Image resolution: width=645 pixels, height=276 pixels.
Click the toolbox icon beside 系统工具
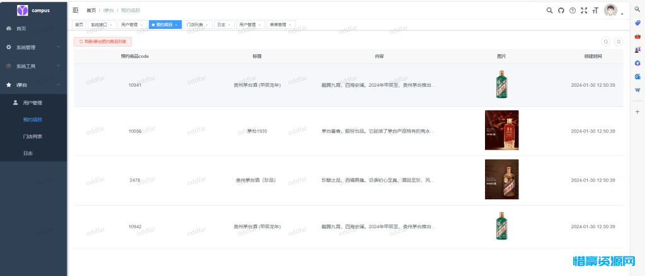click(x=9, y=66)
